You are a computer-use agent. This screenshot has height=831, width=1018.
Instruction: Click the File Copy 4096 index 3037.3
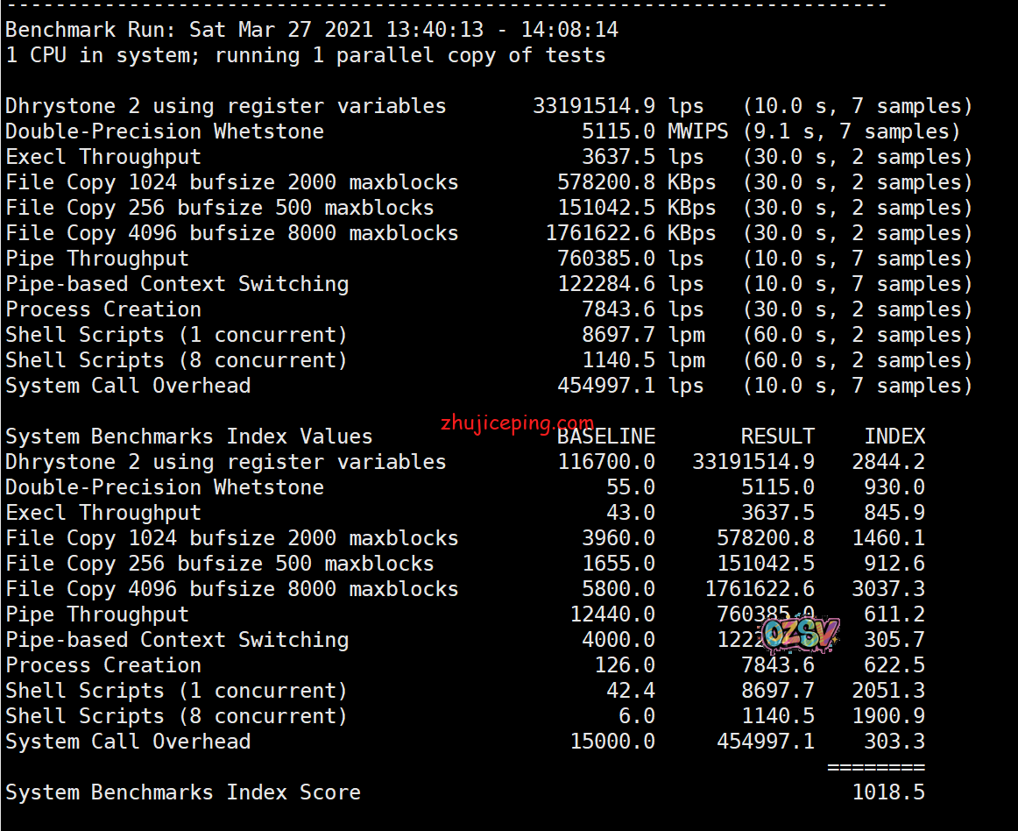887,589
